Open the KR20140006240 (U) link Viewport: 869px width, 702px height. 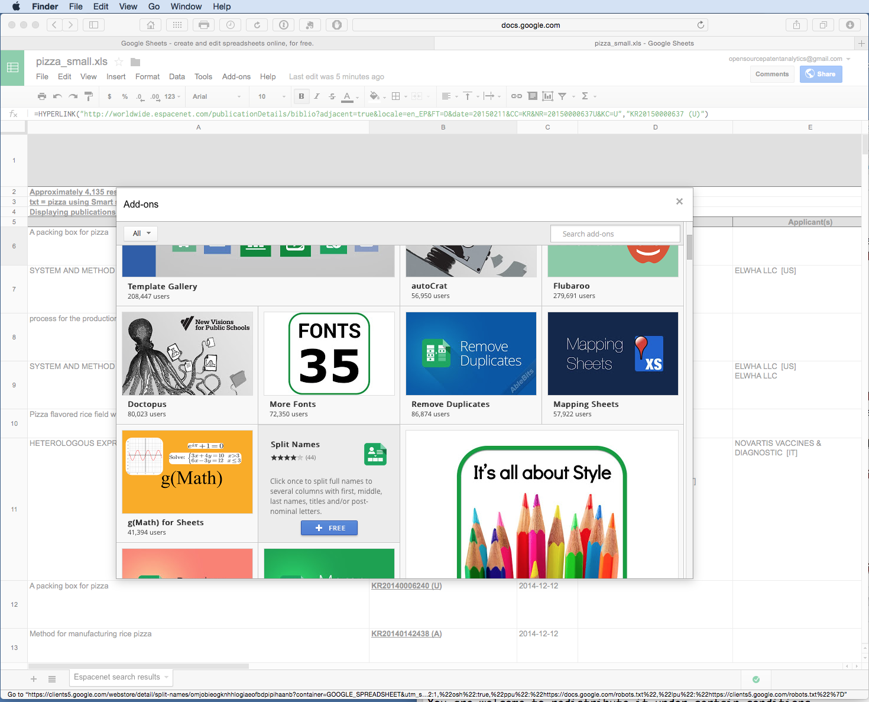pyautogui.click(x=406, y=585)
